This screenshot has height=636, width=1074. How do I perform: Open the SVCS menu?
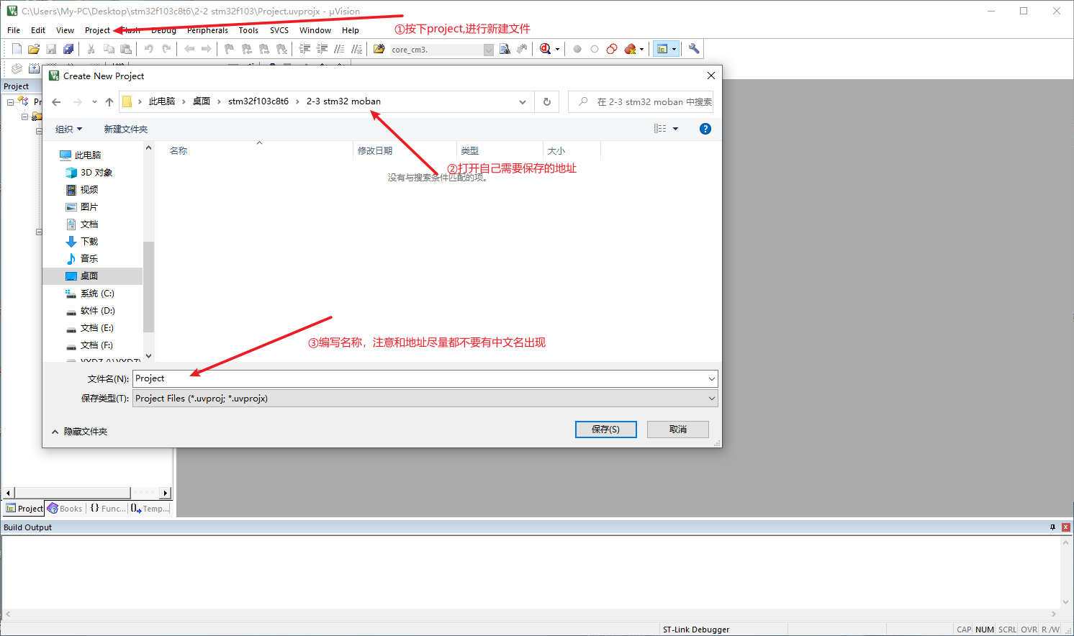click(279, 30)
